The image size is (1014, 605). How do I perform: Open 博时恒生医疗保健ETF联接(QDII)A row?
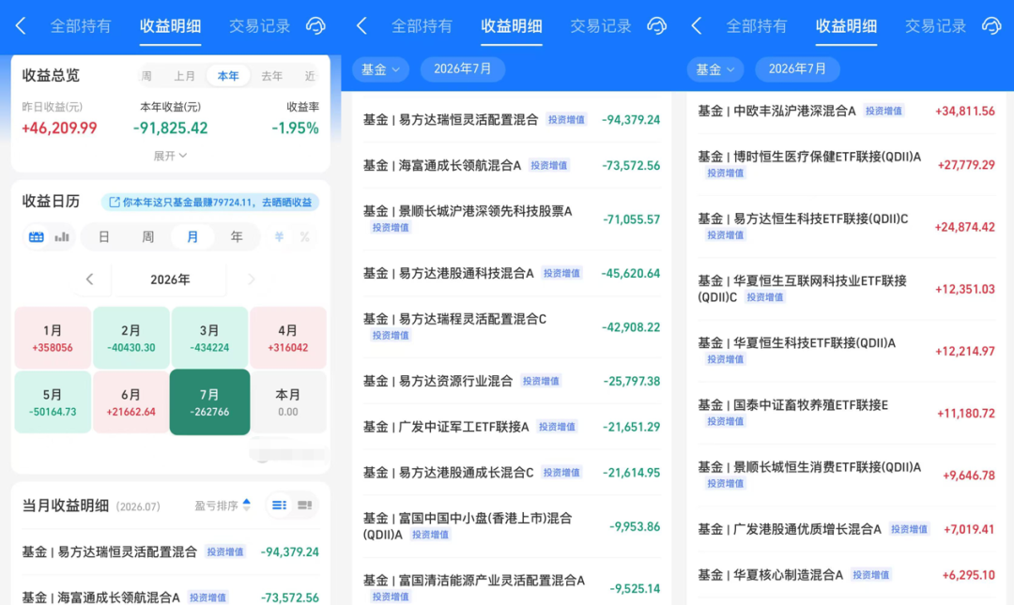(x=846, y=165)
